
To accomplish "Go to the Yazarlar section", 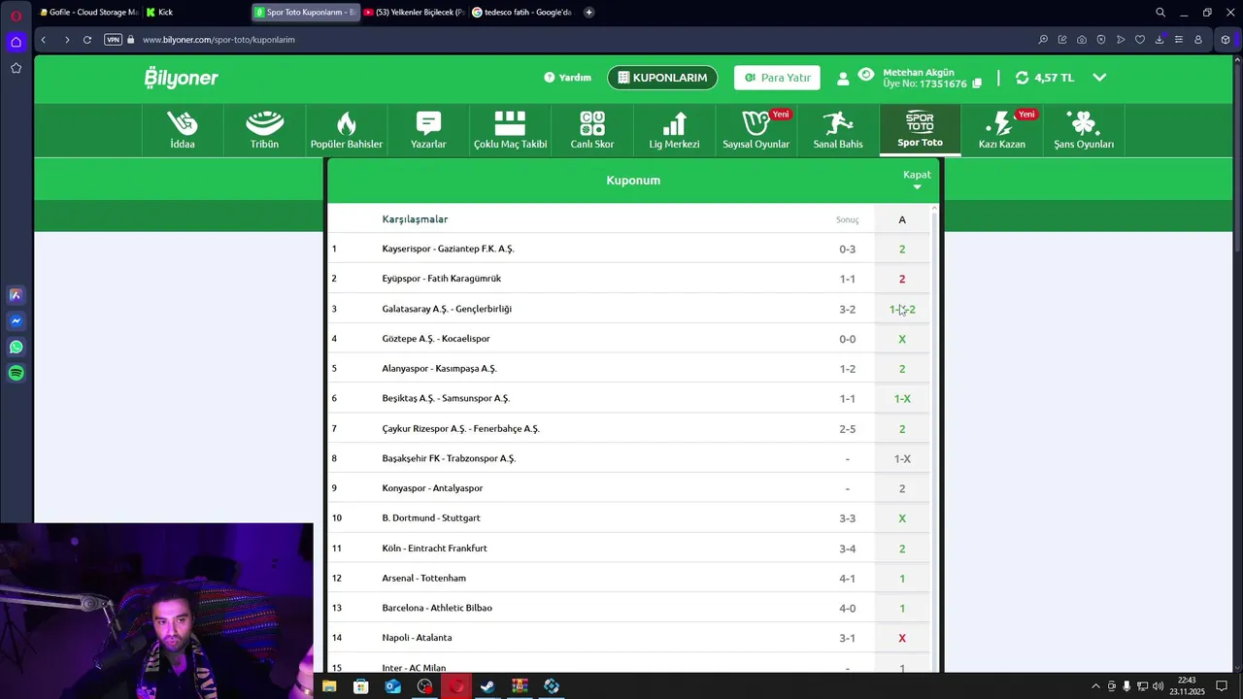I will click(428, 130).
